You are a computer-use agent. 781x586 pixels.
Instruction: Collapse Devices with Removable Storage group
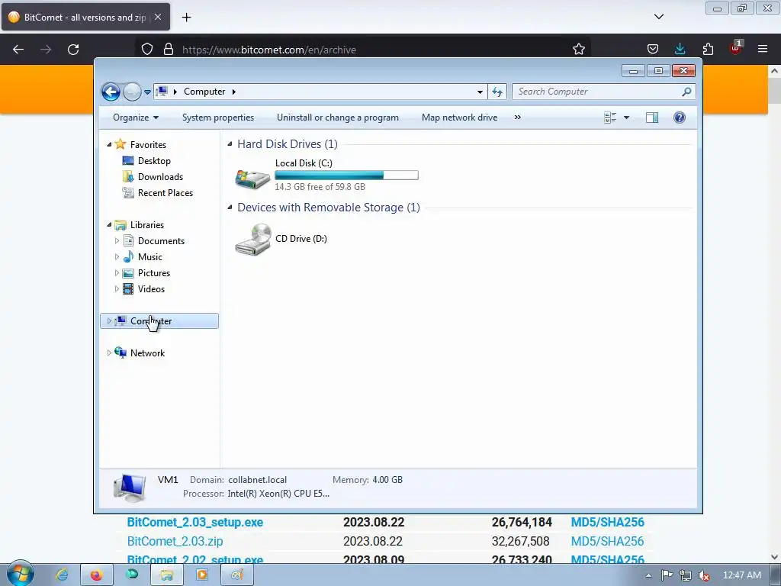230,208
